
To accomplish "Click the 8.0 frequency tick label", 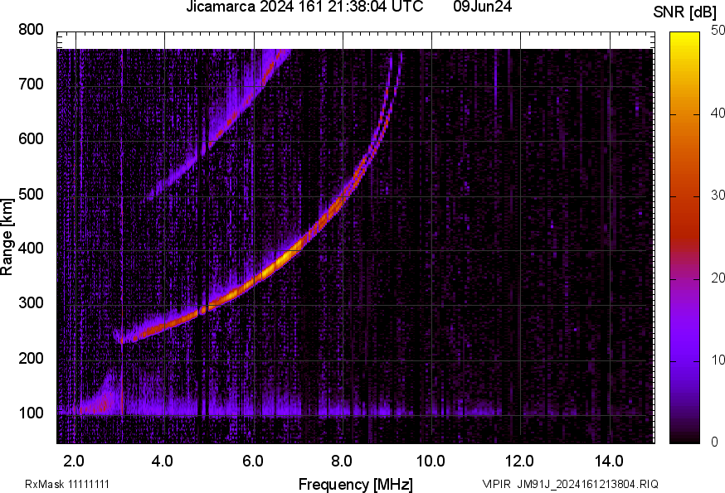I will tap(341, 461).
